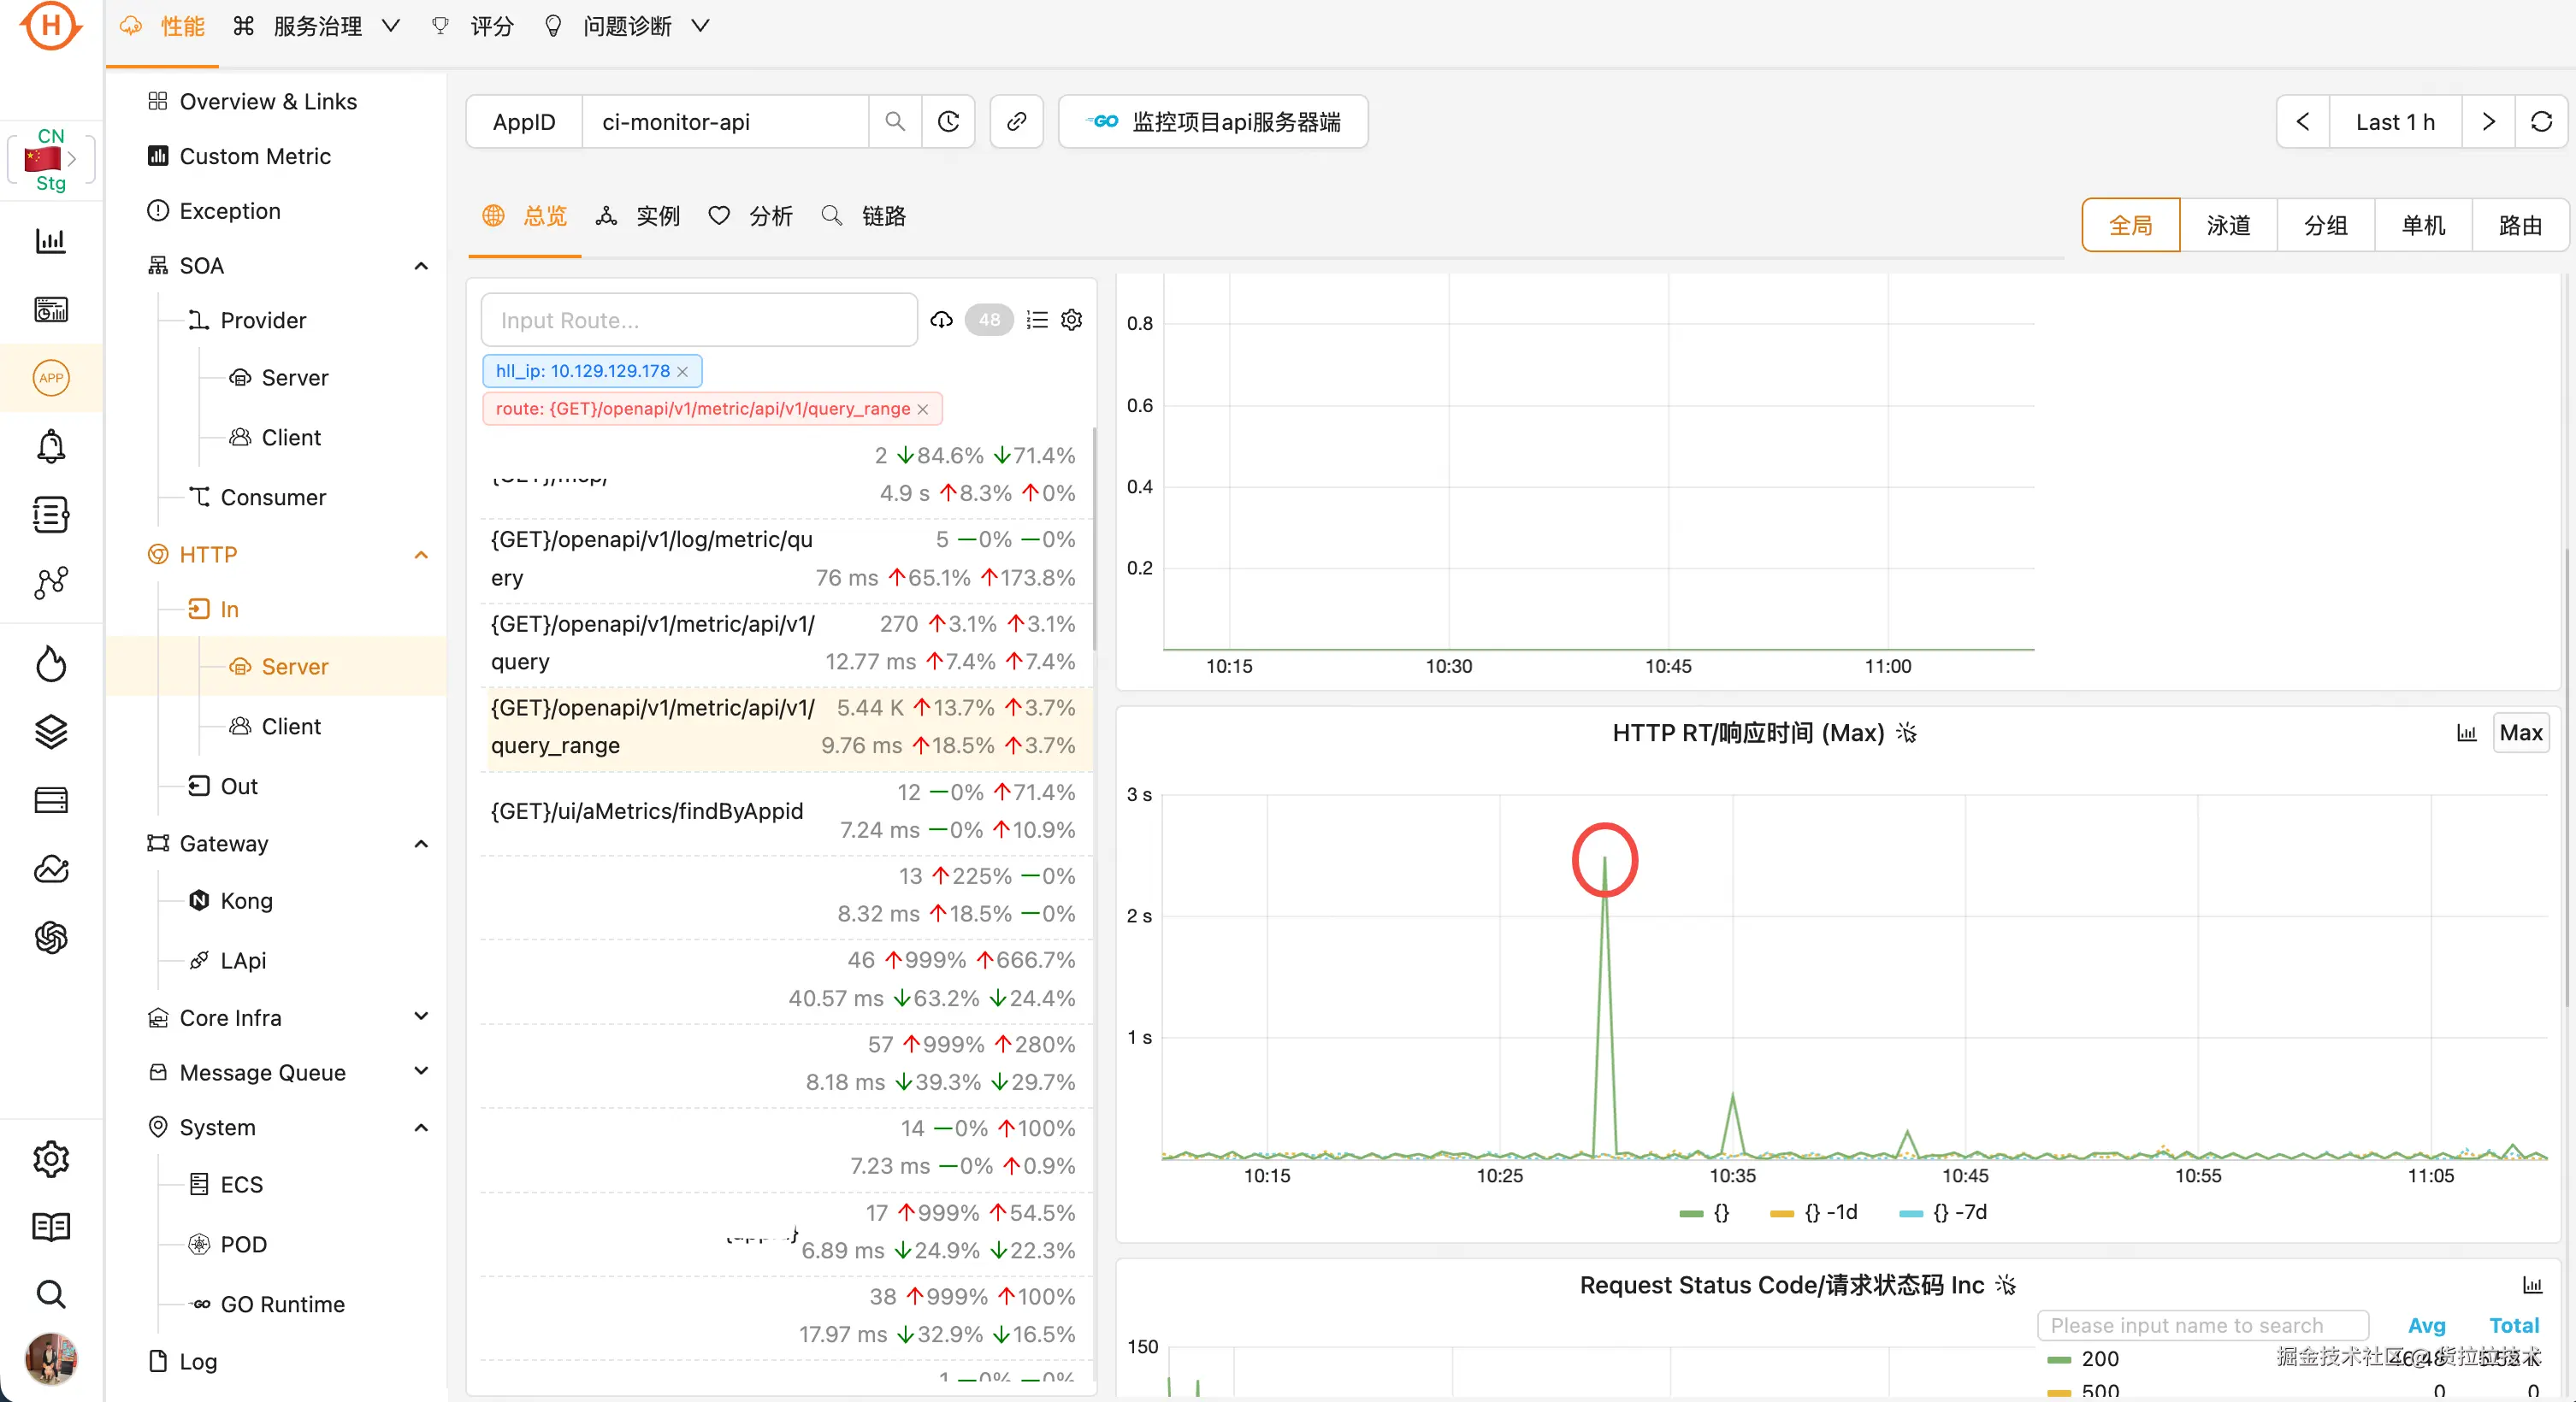Collapse the SOA menu section

point(421,266)
